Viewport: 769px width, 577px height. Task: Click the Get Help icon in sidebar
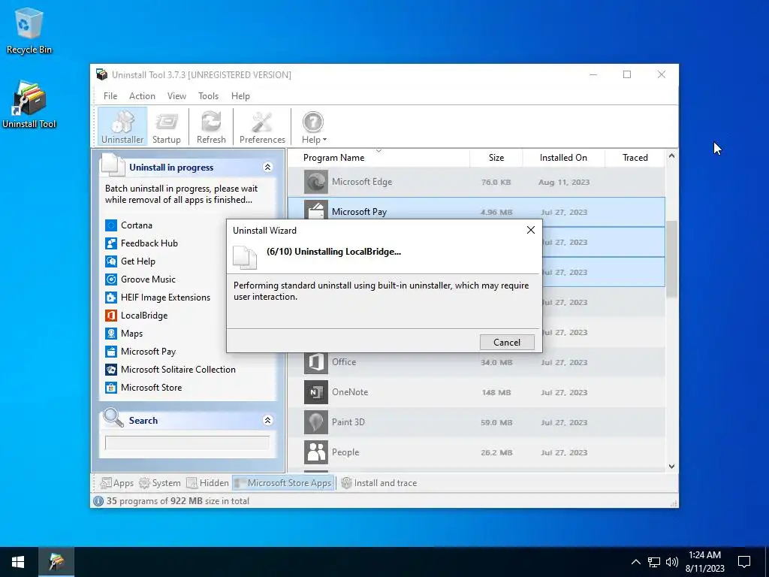pyautogui.click(x=111, y=261)
